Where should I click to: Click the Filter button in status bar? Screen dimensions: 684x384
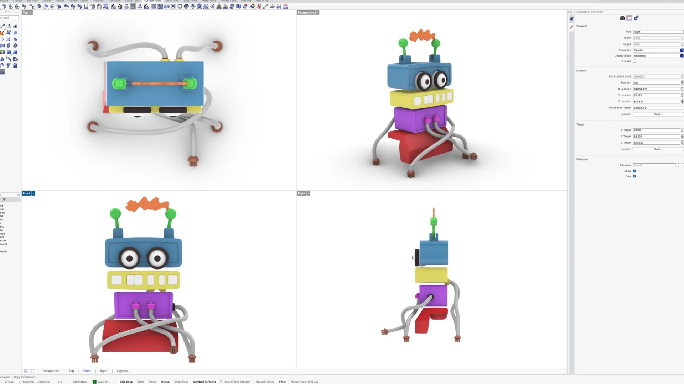coord(283,382)
